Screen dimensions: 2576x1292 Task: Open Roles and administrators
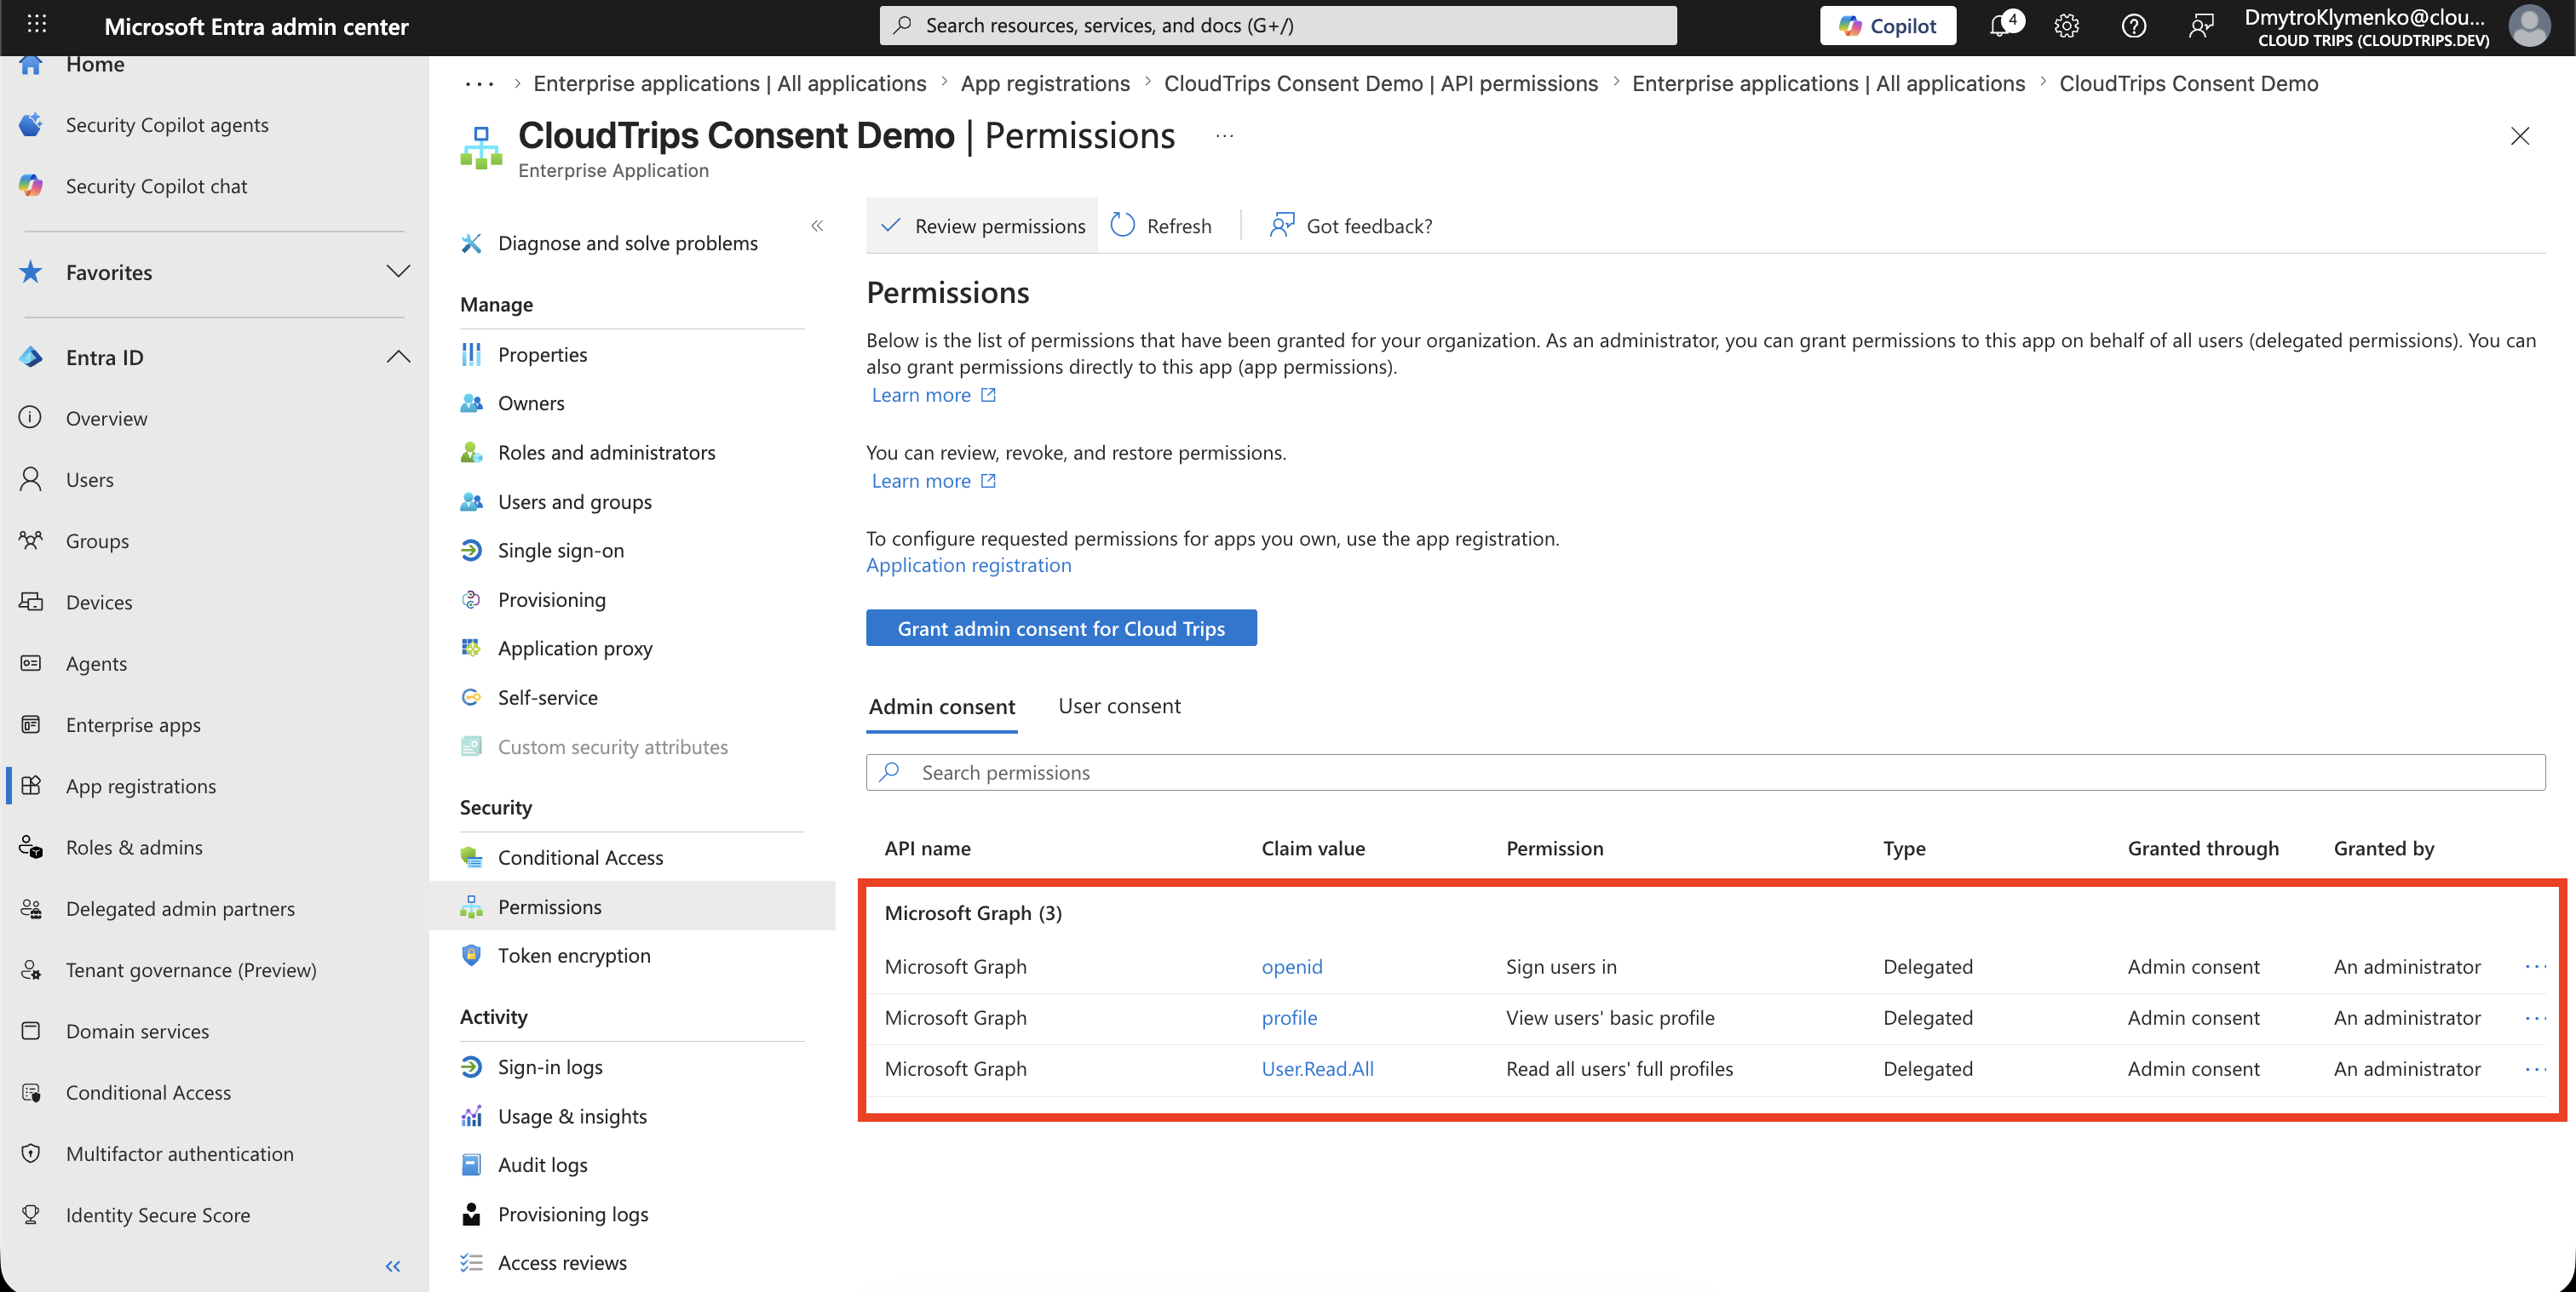[607, 452]
